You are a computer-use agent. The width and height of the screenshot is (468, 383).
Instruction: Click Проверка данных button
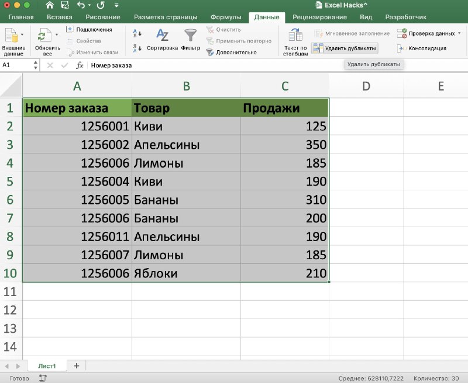coord(426,33)
